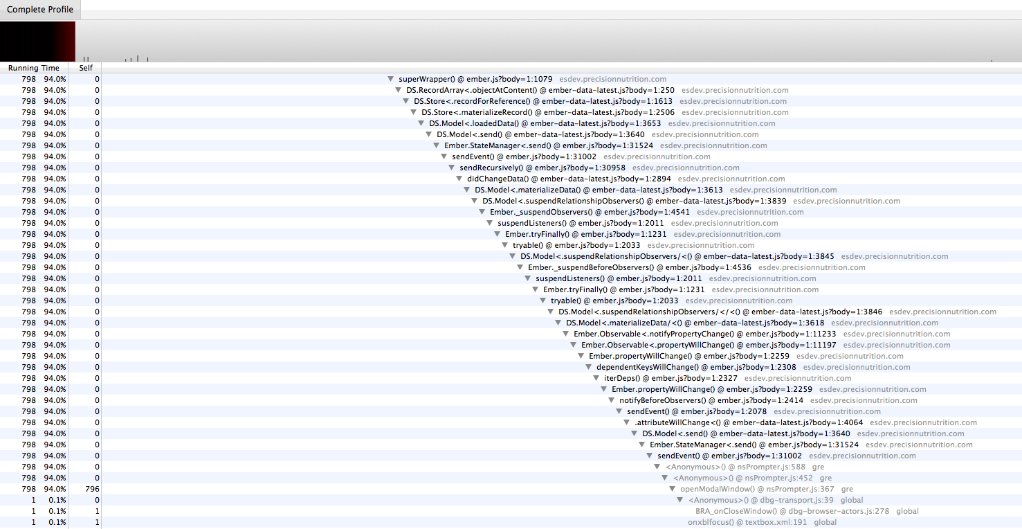This screenshot has width=1022, height=529.
Task: Collapse <Anonymous>() nsPrompter.js:588 triangle
Action: tap(657, 467)
